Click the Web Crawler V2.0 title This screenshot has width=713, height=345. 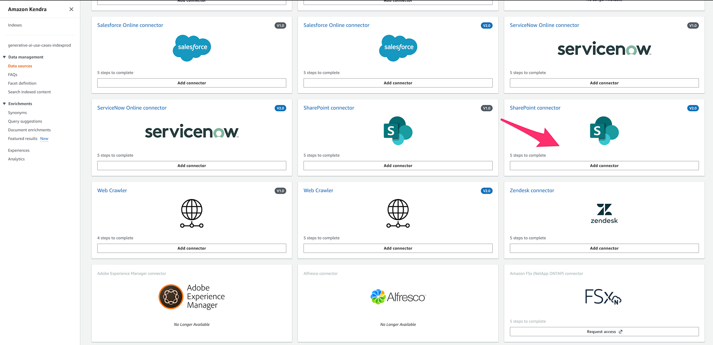tap(318, 191)
